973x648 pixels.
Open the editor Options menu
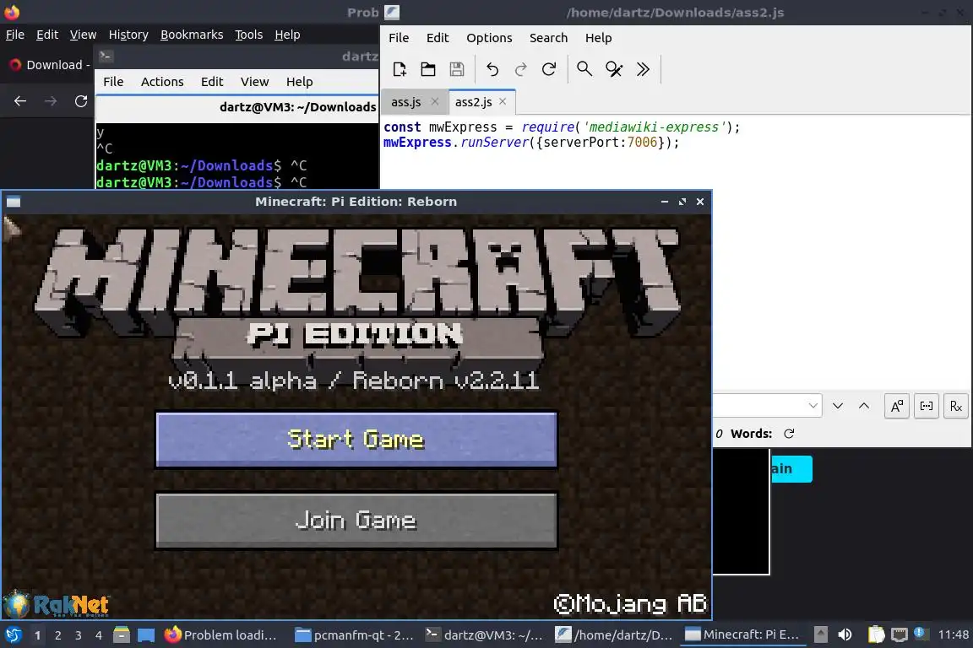coord(489,38)
